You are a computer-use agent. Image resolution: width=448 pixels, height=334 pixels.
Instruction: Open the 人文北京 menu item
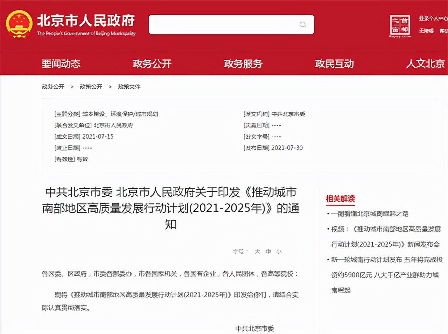tap(425, 64)
